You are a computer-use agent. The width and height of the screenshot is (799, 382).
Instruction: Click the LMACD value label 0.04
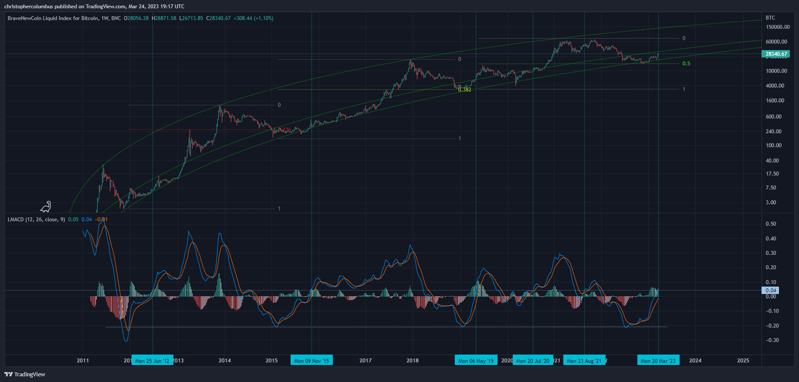(771, 290)
